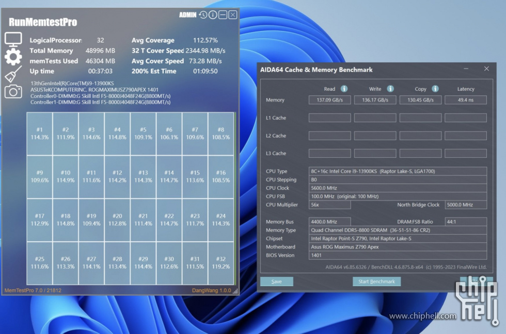Select memtest cell #8
This screenshot has width=506, height=334.
coord(221,133)
